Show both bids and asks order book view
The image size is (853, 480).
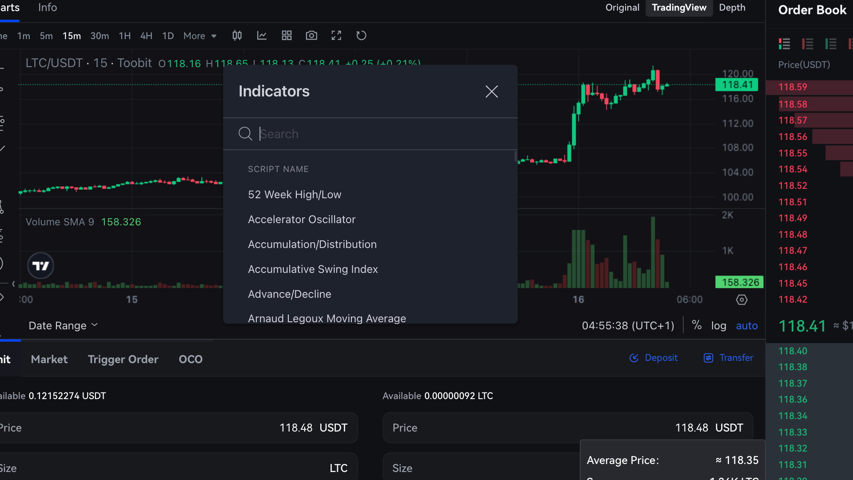click(785, 44)
